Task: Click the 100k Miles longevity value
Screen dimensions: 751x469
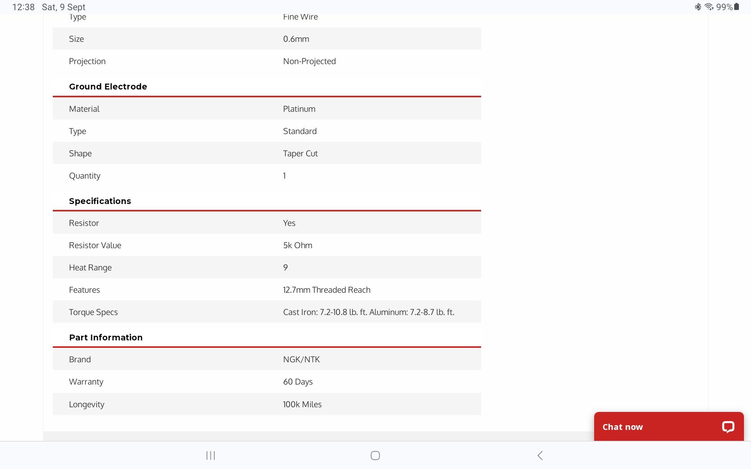Action: (302, 404)
